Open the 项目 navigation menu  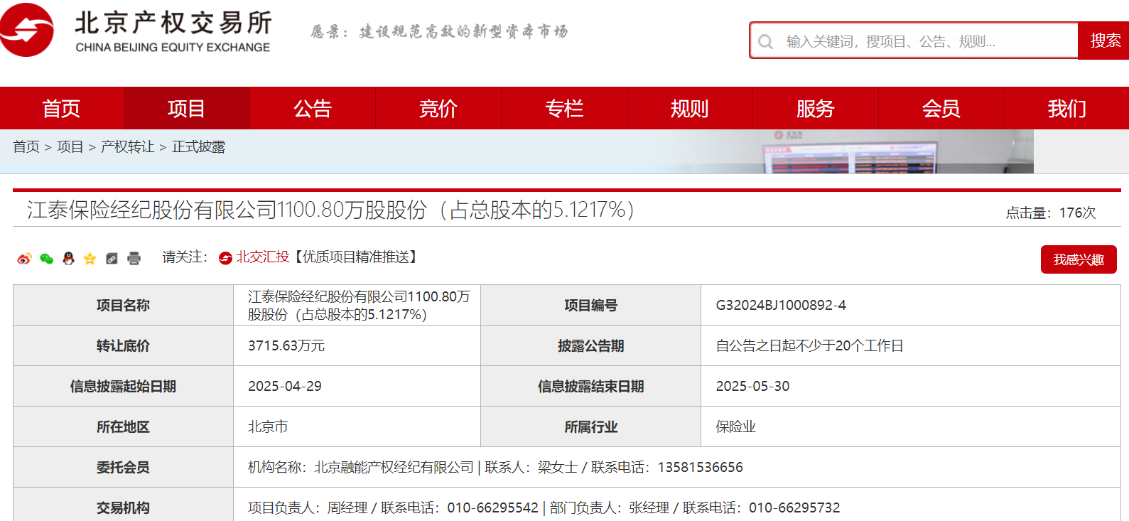(x=187, y=108)
